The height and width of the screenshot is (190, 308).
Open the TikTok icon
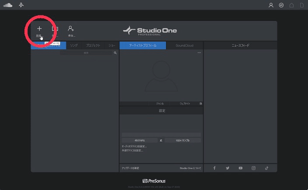pos(266,168)
